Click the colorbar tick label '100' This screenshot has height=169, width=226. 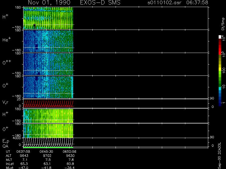point(223,71)
